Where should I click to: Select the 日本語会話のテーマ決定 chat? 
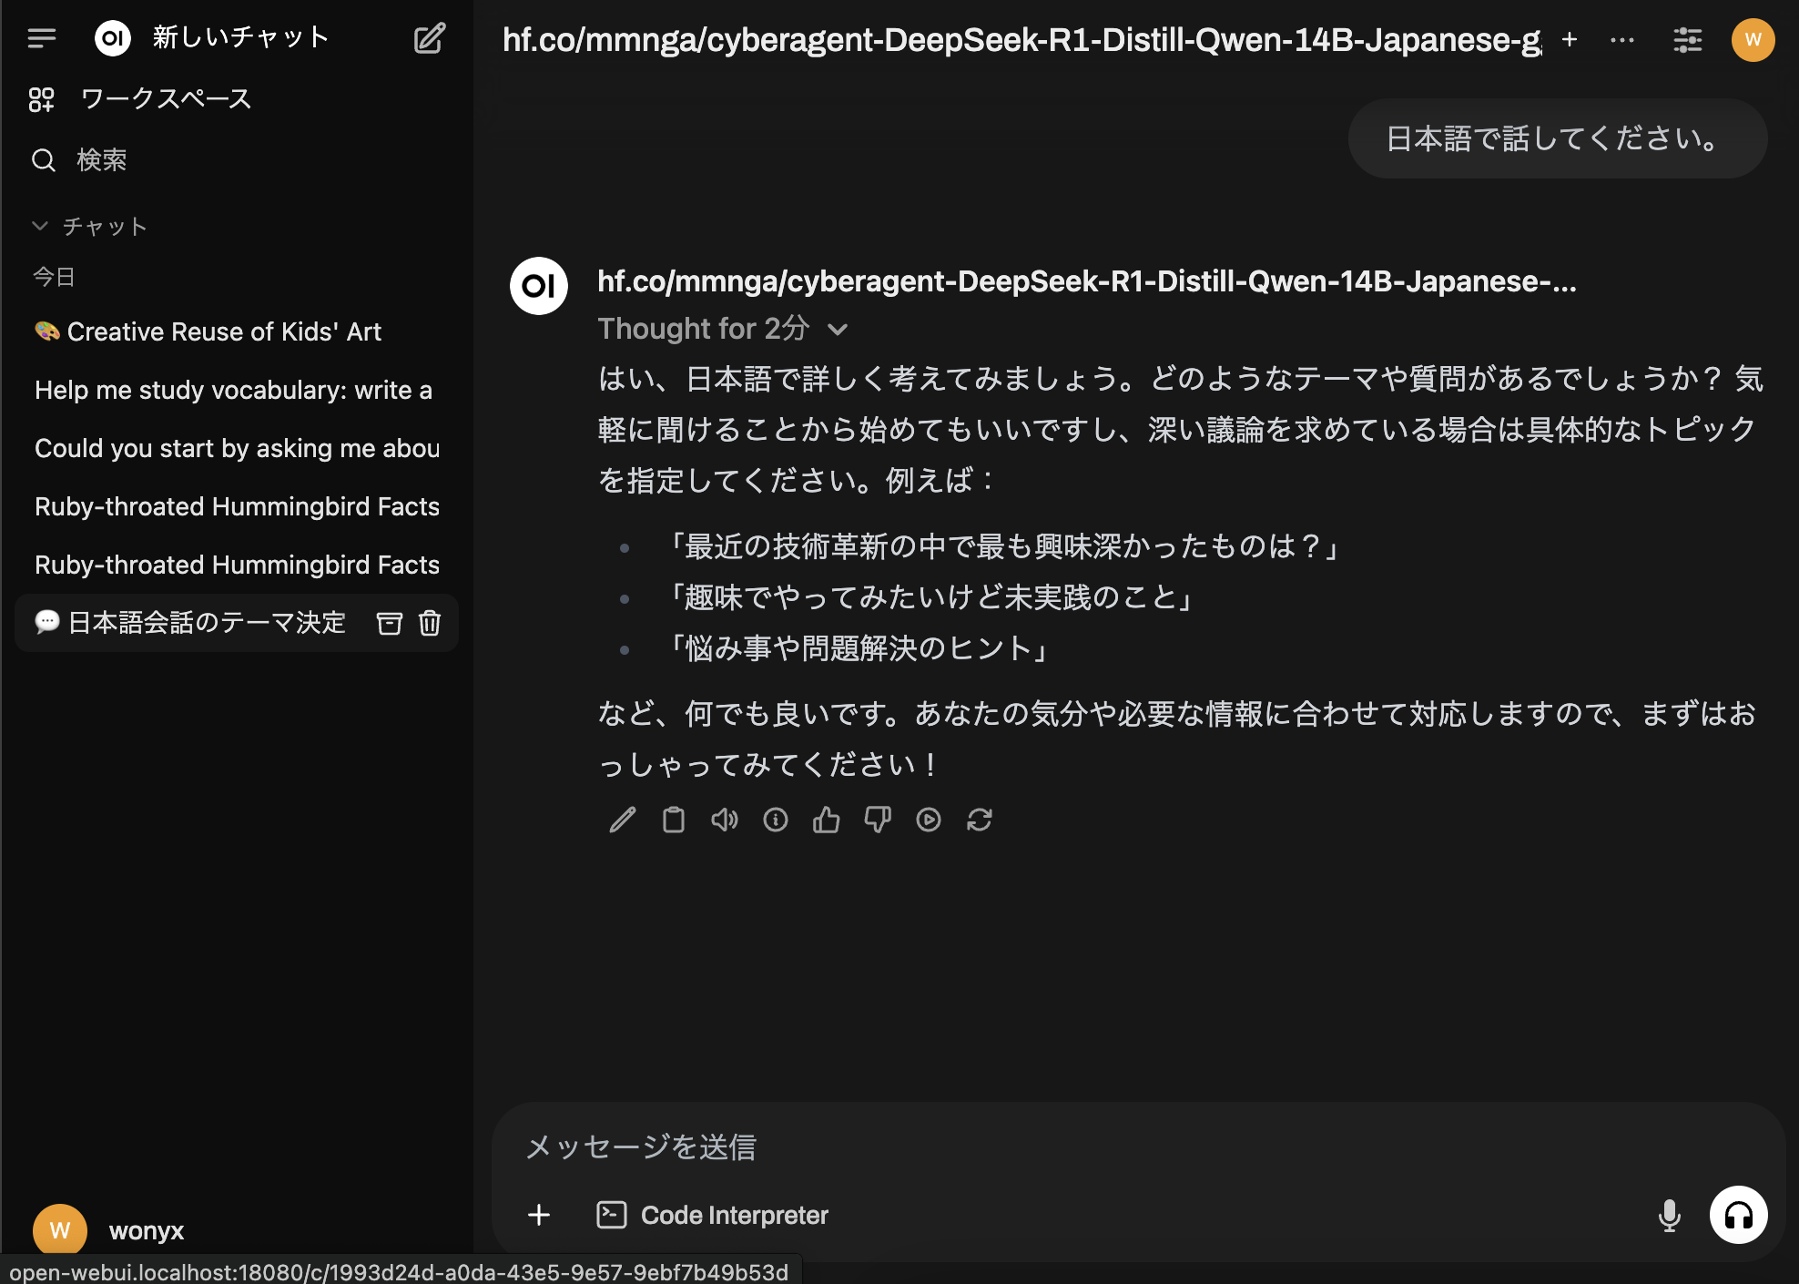(x=191, y=623)
